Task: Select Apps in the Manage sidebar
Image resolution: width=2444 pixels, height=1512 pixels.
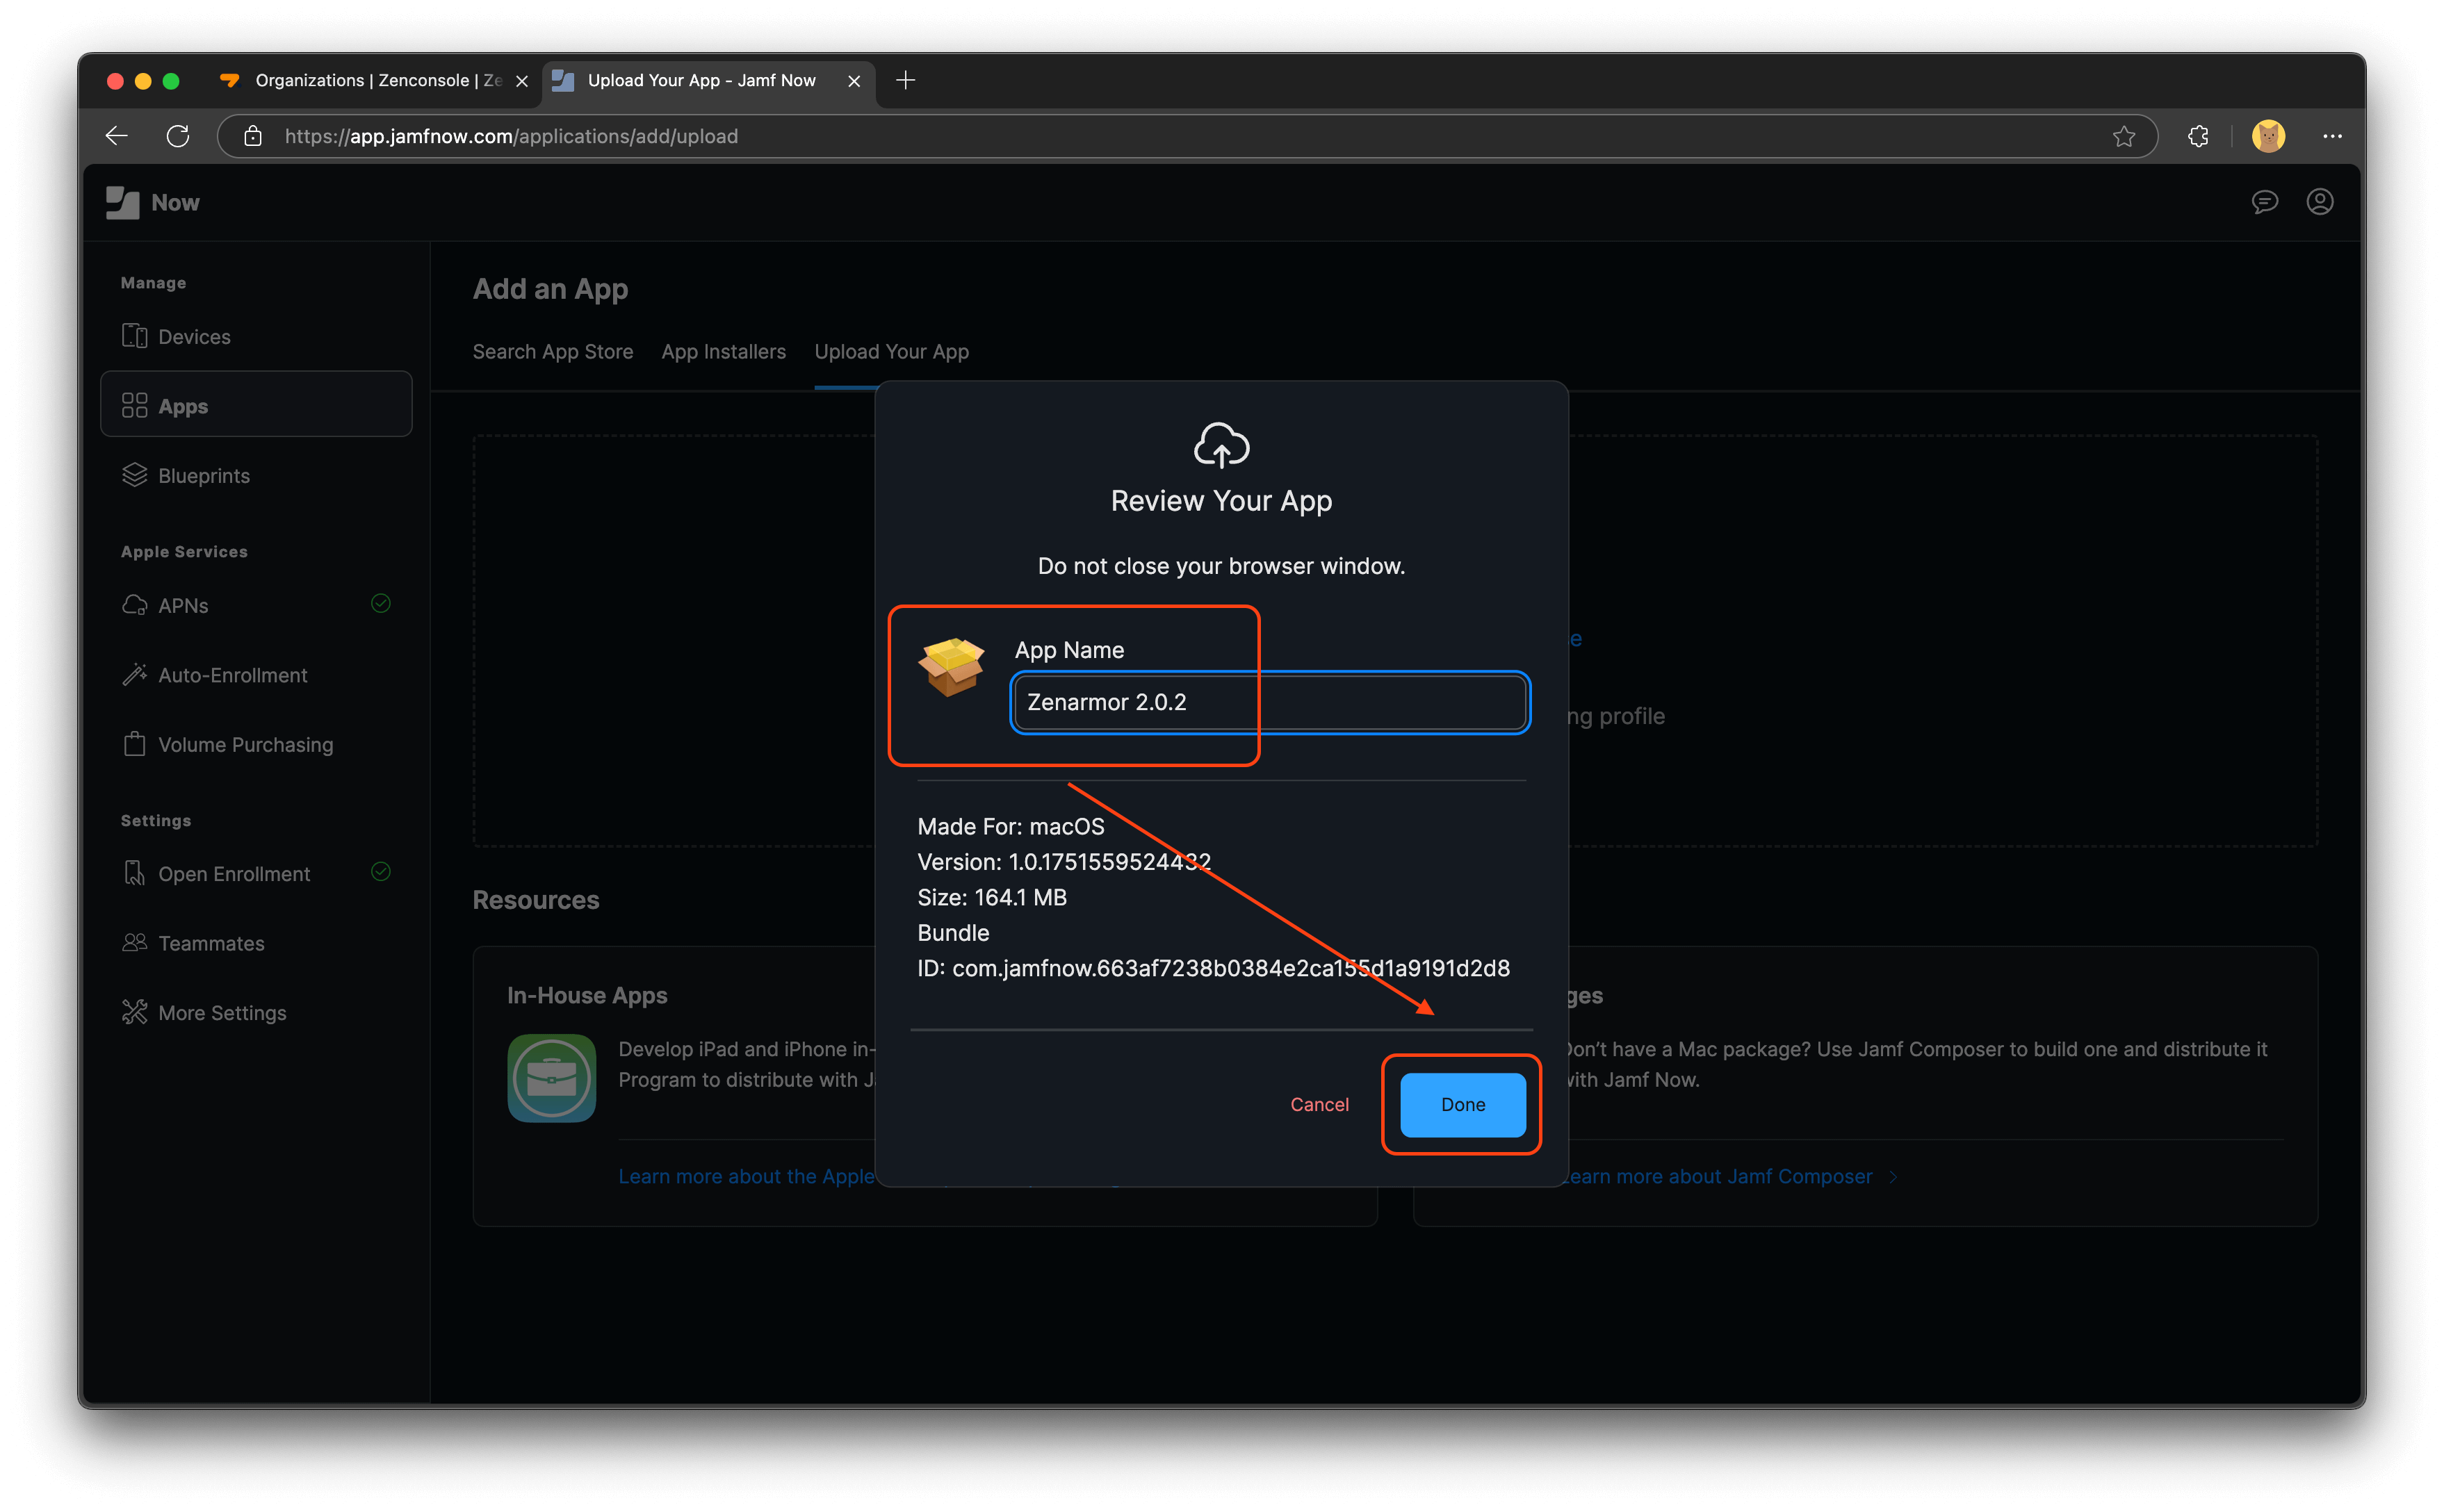Action: click(183, 405)
